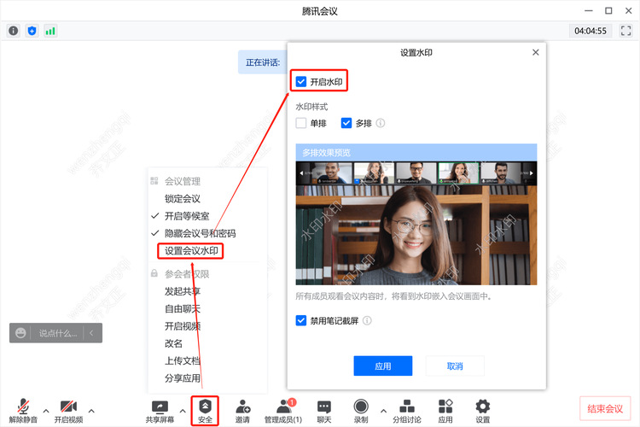The width and height of the screenshot is (640, 427).
Task: Open the 应用 apps icon
Action: pos(445,411)
